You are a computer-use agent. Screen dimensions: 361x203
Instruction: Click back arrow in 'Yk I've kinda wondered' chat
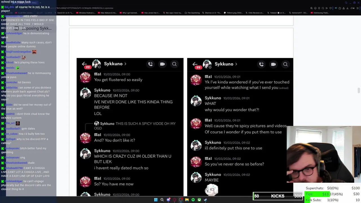click(x=195, y=64)
